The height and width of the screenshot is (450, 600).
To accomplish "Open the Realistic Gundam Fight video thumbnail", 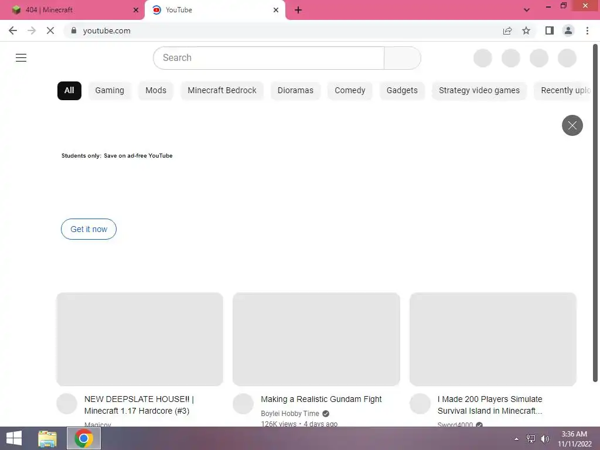I will pyautogui.click(x=316, y=339).
